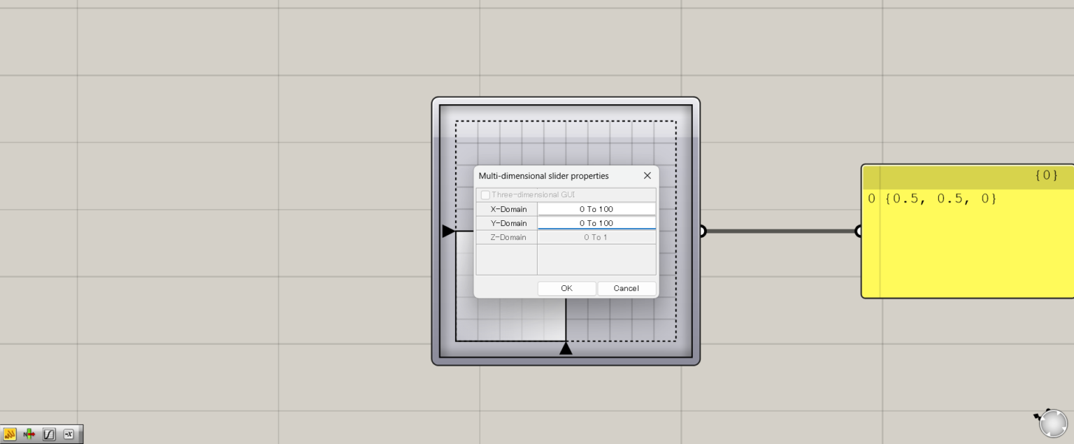
Task: Toggle the Three-dimensional GUI checkbox
Action: 485,195
